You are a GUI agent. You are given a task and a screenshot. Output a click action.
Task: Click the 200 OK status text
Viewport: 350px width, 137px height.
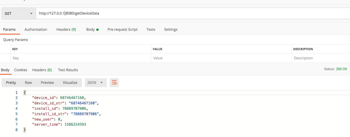click(342, 69)
